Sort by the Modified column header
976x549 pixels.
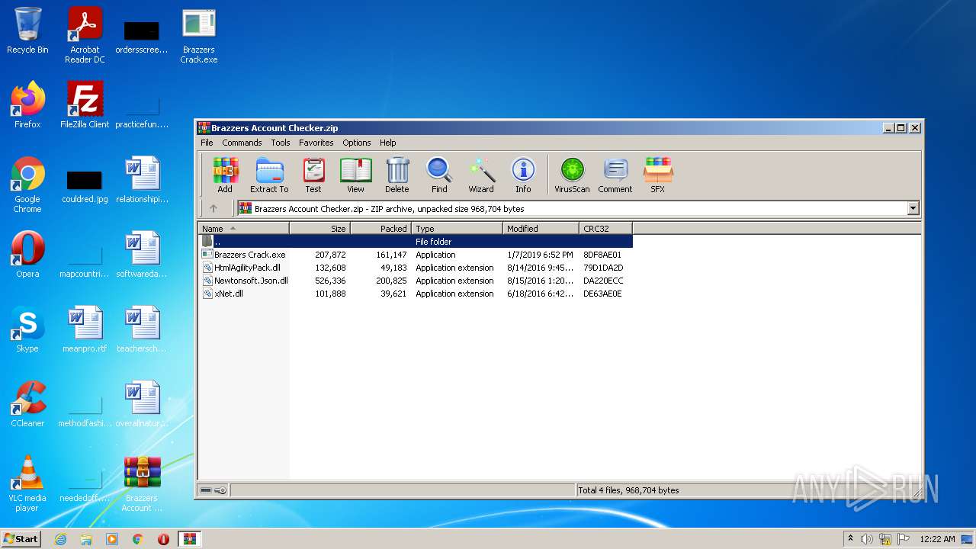541,228
